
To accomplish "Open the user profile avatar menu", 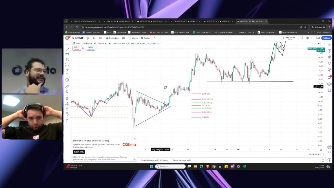I will click(x=67, y=38).
